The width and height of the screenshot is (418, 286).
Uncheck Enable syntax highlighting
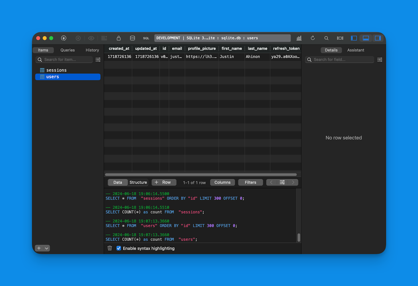pos(119,248)
